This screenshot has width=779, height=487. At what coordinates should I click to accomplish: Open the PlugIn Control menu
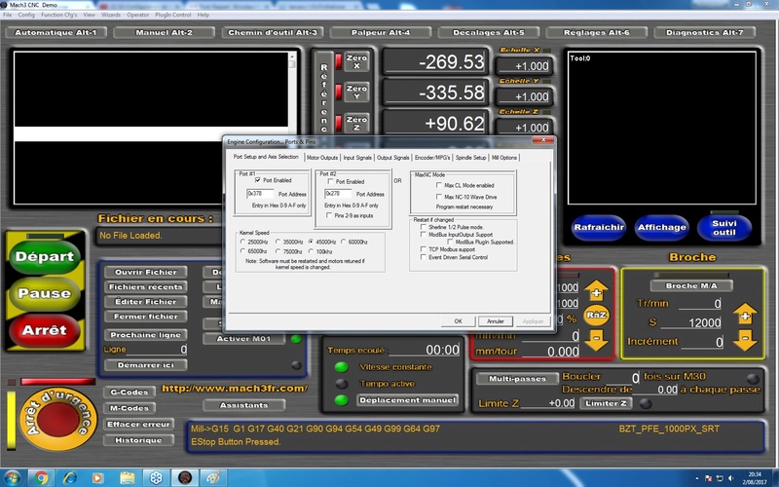pos(173,15)
